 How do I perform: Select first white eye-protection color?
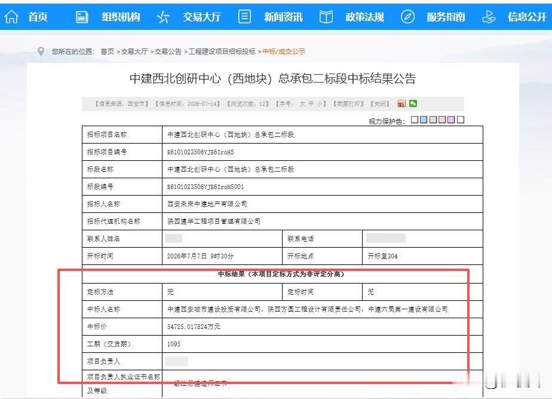point(415,120)
